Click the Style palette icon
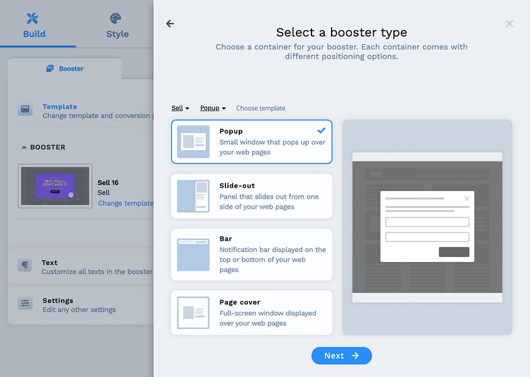 [x=116, y=18]
